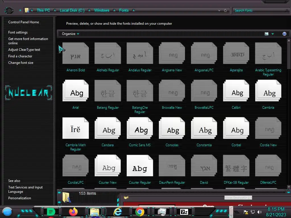Open Firefox from the taskbar
The image size is (291, 218).
pyautogui.click(x=73, y=211)
